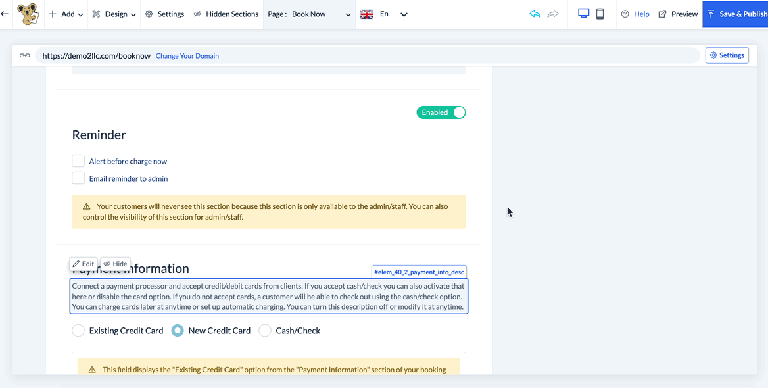Click 'Change Your Domain' link
The image size is (768, 388).
click(187, 56)
